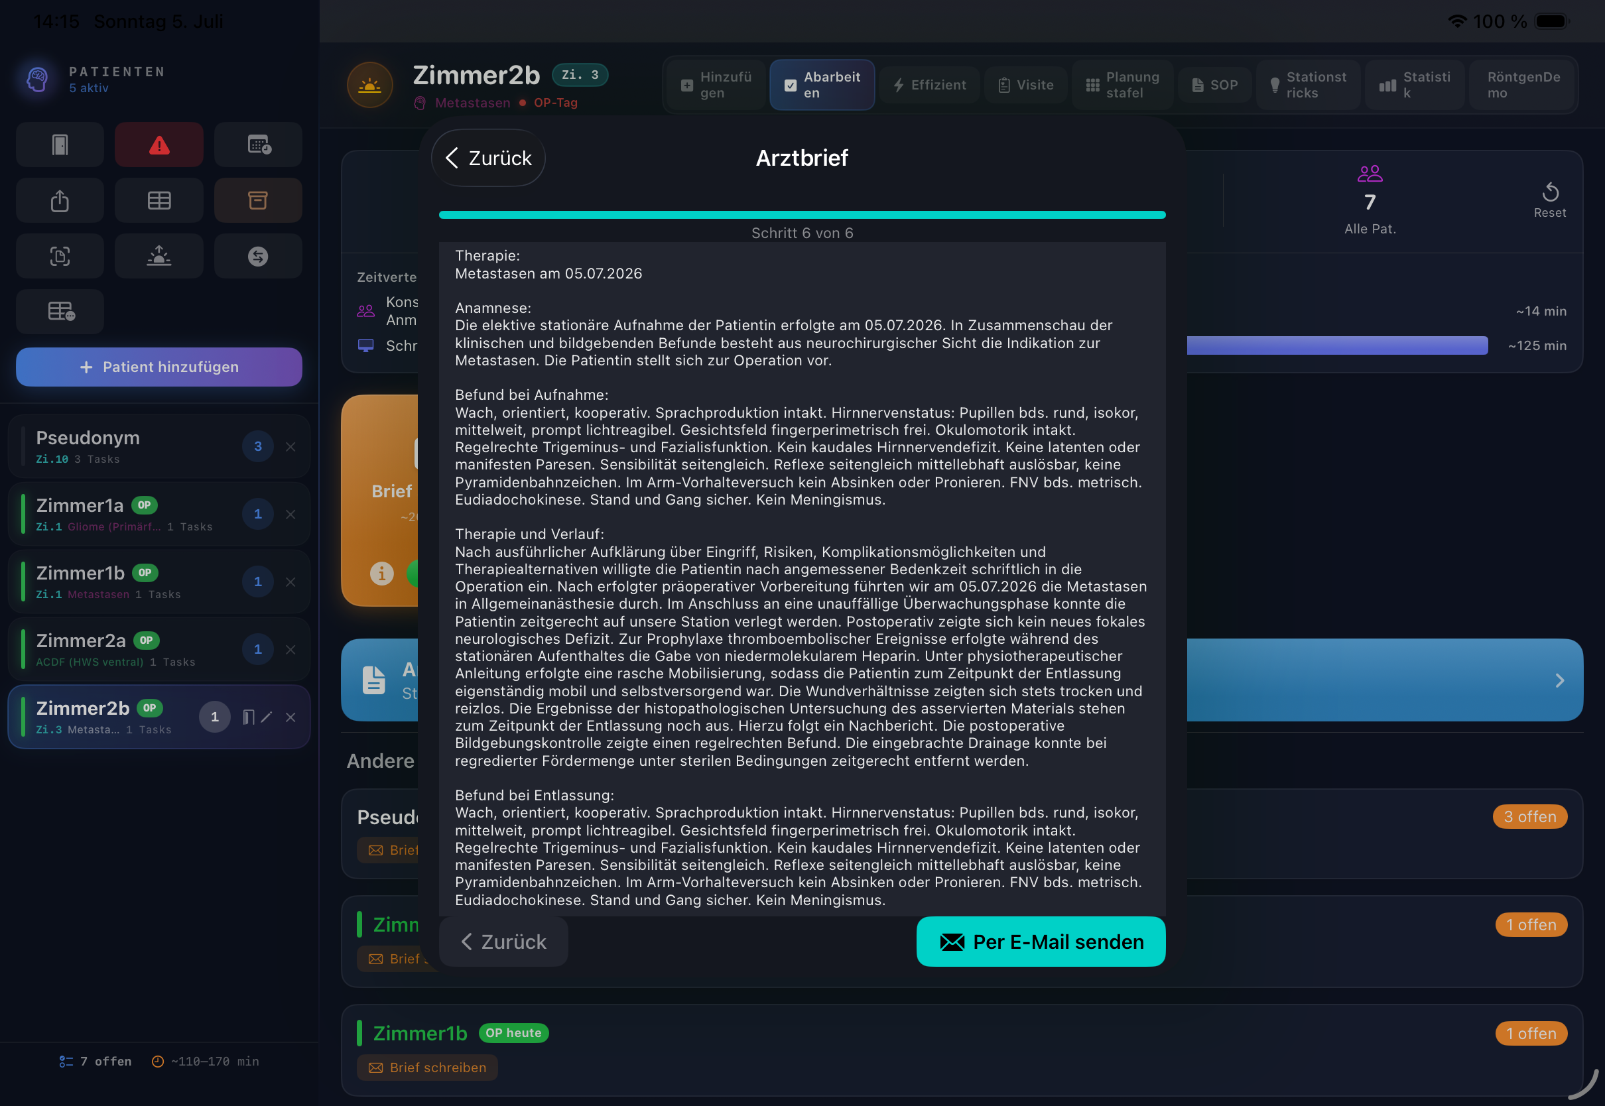
Task: Click the Wi-Fi status icon
Action: 1456,21
